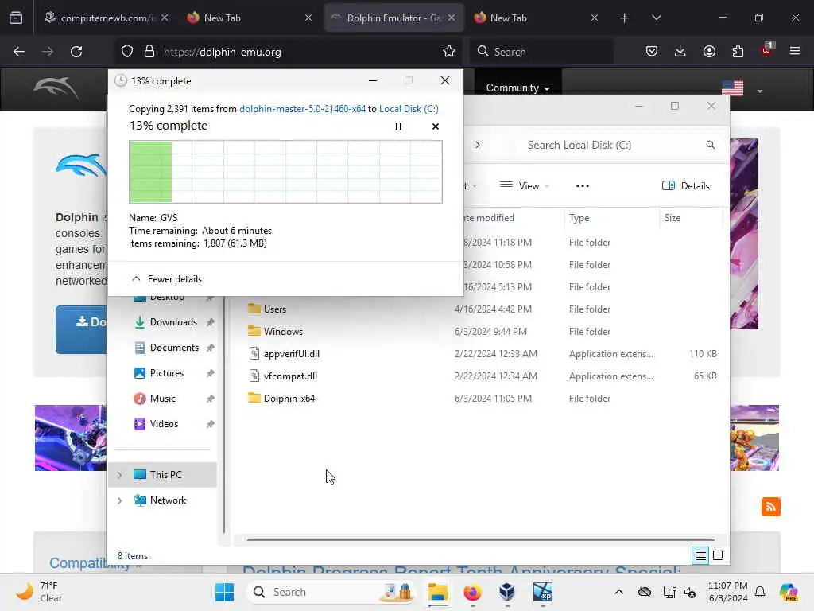Open the Explorer View dropdown
814x611 pixels.
pyautogui.click(x=525, y=186)
